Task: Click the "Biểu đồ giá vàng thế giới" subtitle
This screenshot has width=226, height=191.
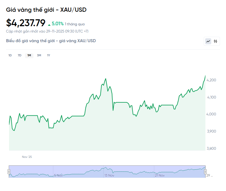Action: [x=51, y=41]
